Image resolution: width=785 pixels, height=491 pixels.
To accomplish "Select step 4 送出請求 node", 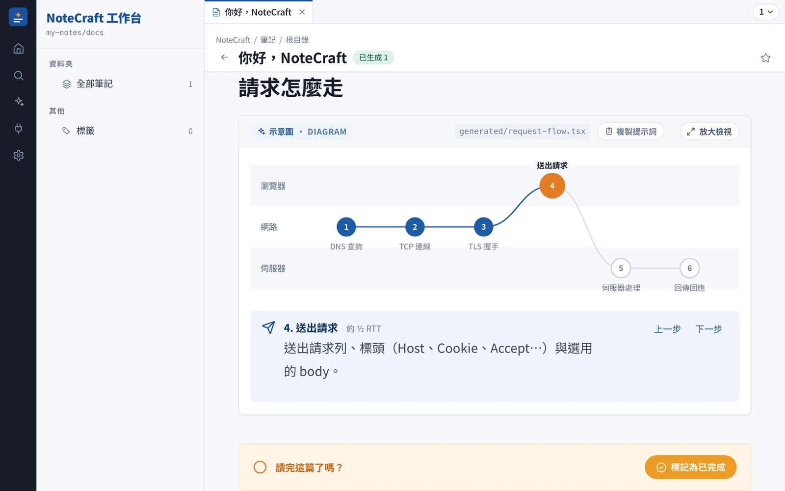I will pos(552,186).
